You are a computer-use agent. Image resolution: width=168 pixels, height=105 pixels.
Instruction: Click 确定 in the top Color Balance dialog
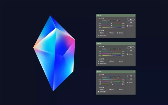[130, 19]
